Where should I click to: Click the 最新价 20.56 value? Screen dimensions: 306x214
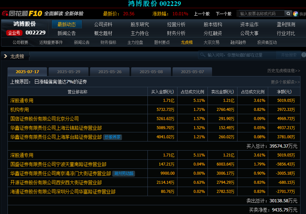click(x=129, y=14)
